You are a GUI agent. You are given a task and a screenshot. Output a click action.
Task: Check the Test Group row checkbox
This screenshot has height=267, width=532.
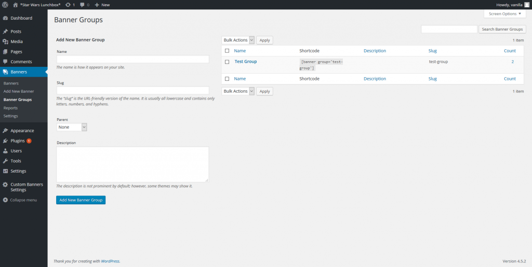click(x=227, y=62)
